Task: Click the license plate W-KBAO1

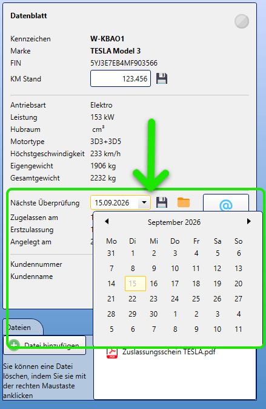Action: click(x=107, y=39)
